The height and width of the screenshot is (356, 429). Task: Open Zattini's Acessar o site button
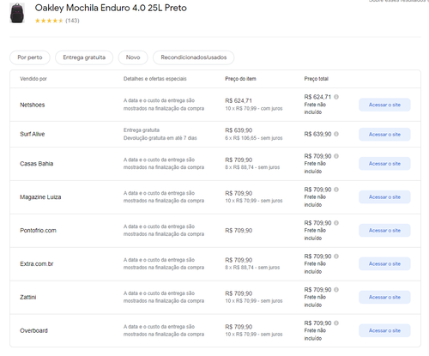coord(384,298)
